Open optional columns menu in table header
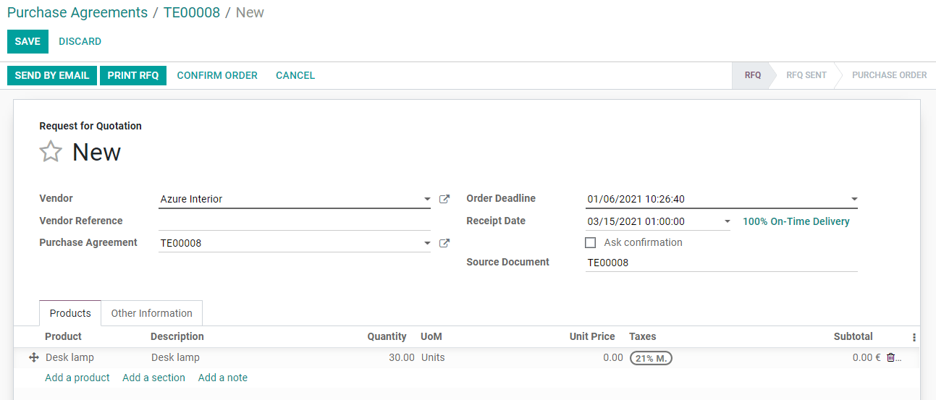This screenshot has height=400, width=936. tap(914, 337)
